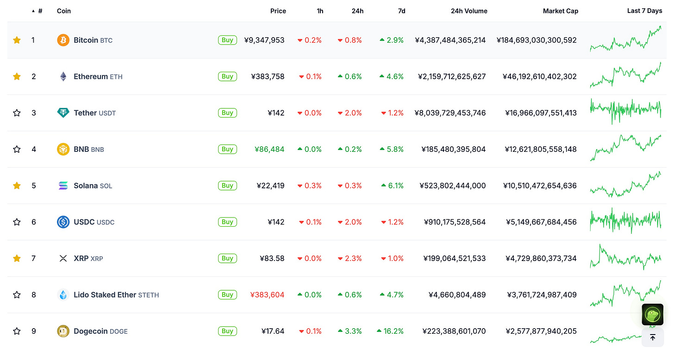The width and height of the screenshot is (674, 348).
Task: Open the Ethereum ETH coin page
Action: 98,76
